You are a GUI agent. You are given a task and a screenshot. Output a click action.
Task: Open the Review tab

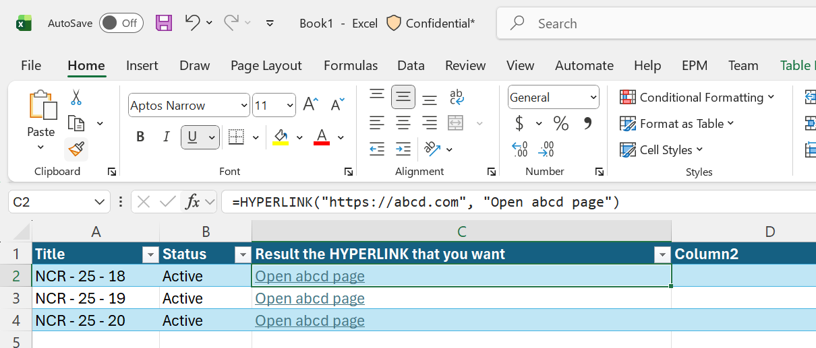pyautogui.click(x=465, y=65)
